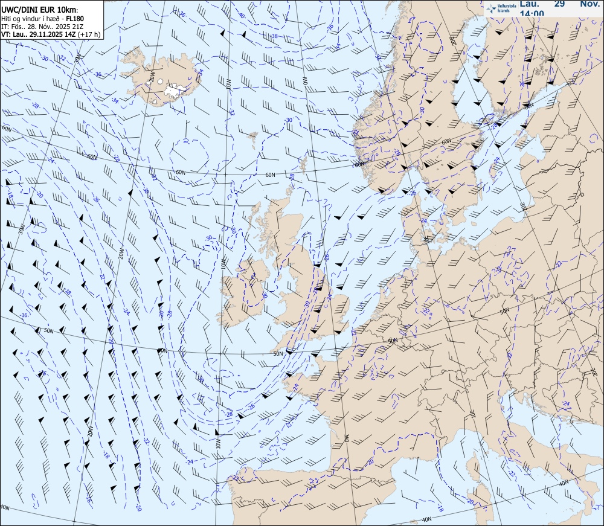This screenshot has width=604, height=526.
Task: Click the 'VT: Lau.. 29.11.2025 14Z (+17 h)' line
Action: tap(51, 34)
